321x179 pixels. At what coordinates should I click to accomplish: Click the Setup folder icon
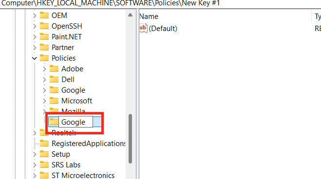point(44,154)
